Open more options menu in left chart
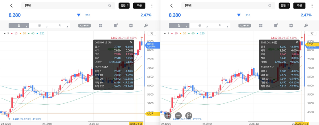The width and height of the screenshot is (319, 125). pos(152,6)
